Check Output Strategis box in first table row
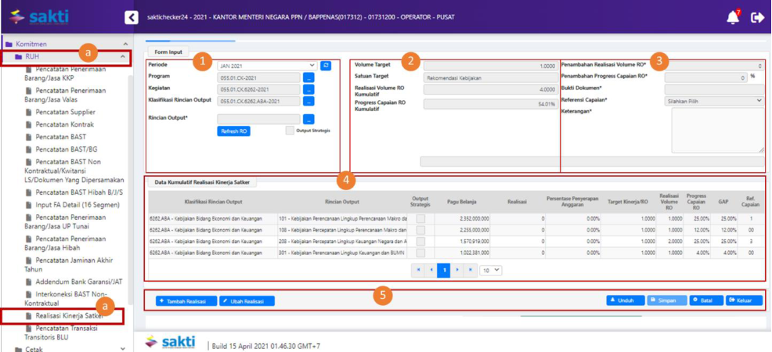 point(420,219)
